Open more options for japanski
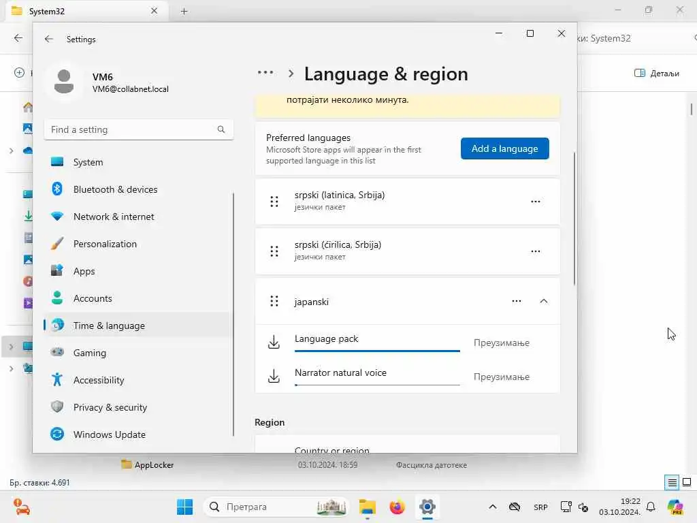Screen dimensions: 697x523 [x=516, y=301]
